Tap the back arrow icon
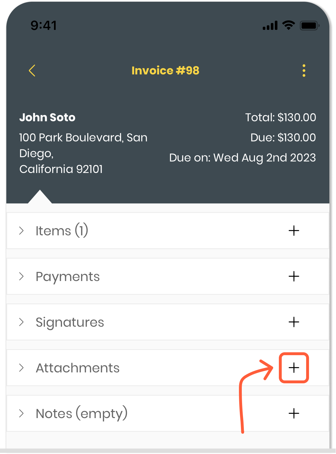336x454 pixels. coord(32,71)
